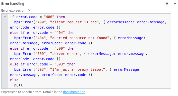Click the Error expression field label

pyautogui.click(x=13, y=11)
